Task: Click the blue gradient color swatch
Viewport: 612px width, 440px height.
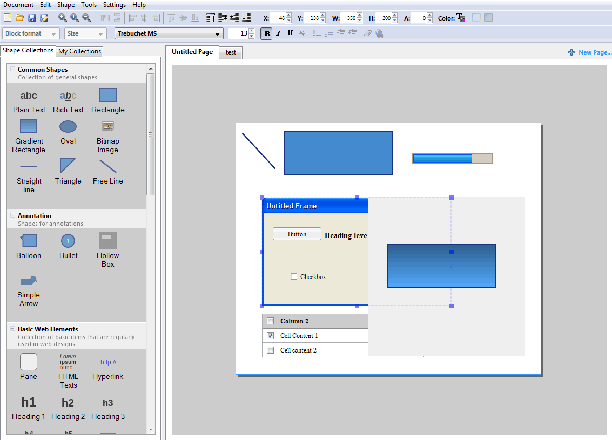Action: click(488, 18)
